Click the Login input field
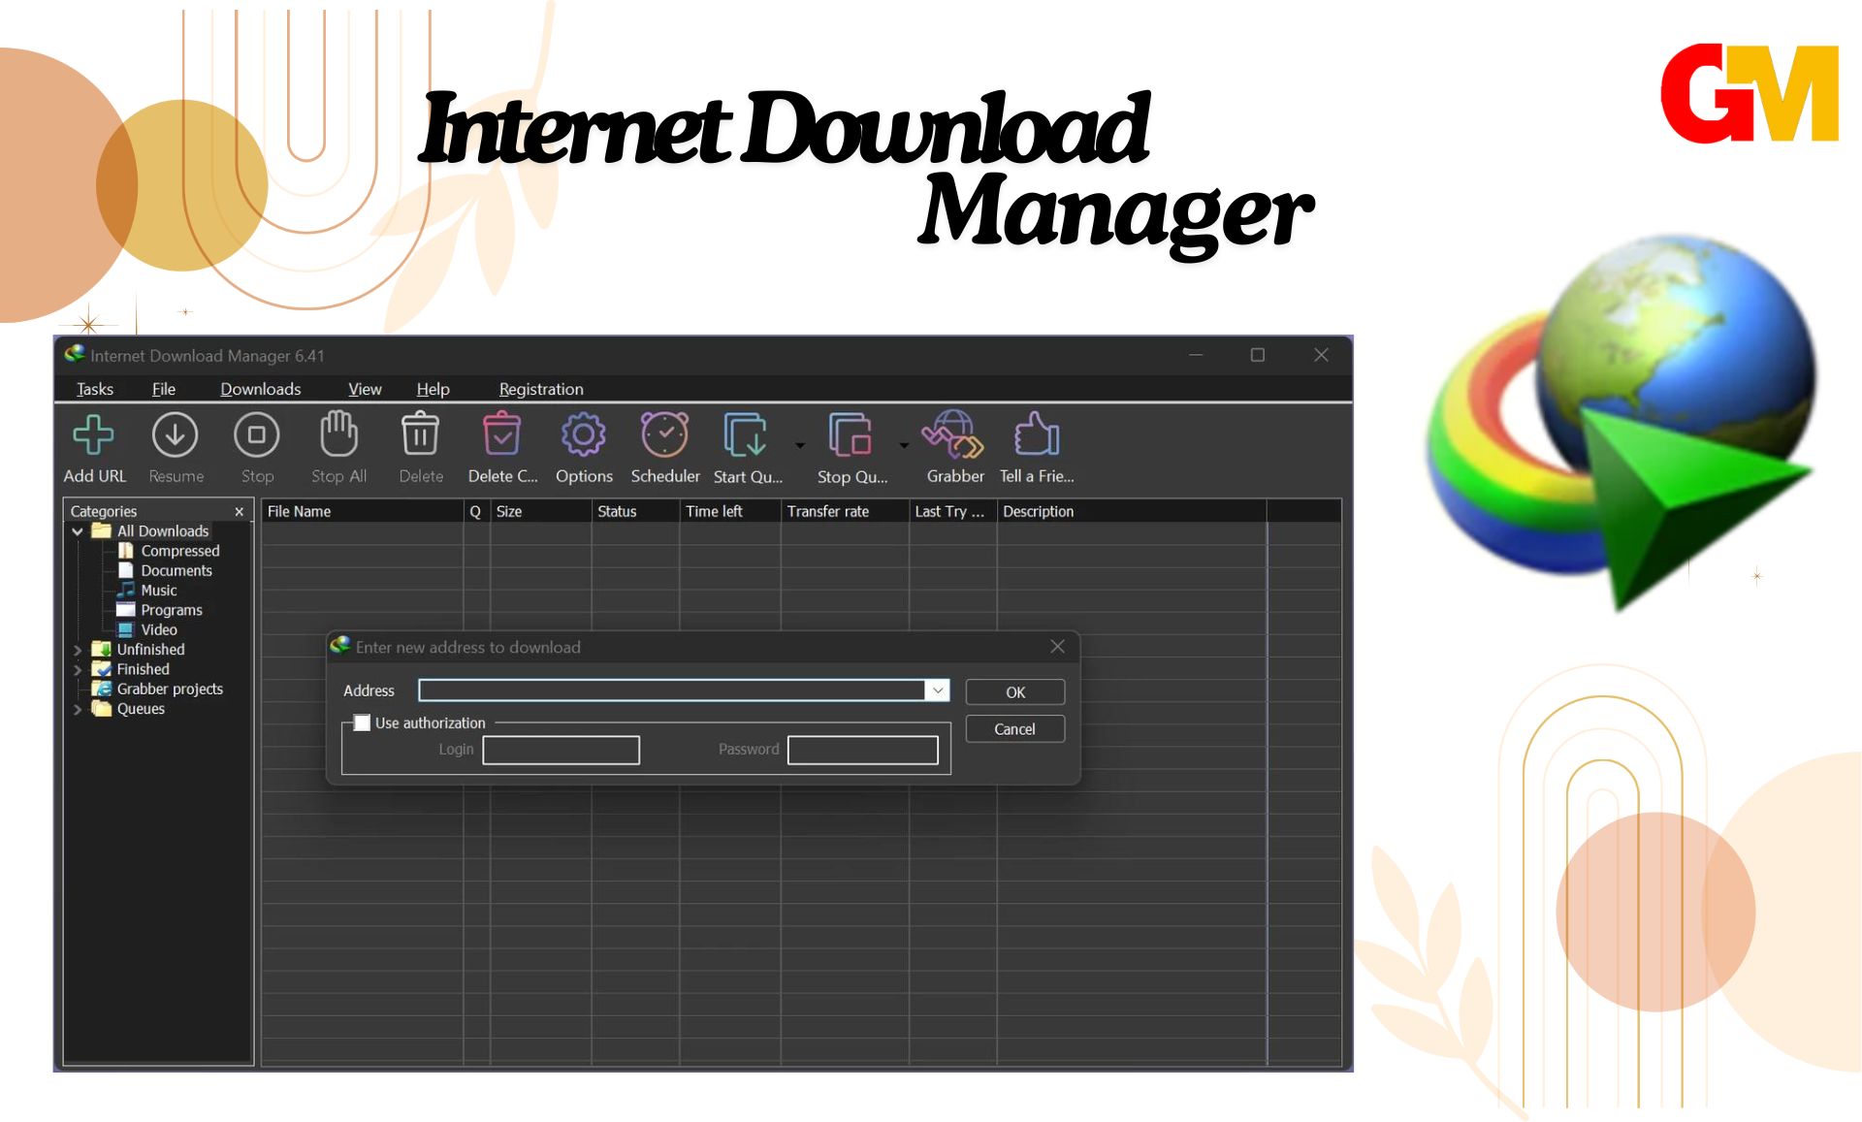 [562, 750]
